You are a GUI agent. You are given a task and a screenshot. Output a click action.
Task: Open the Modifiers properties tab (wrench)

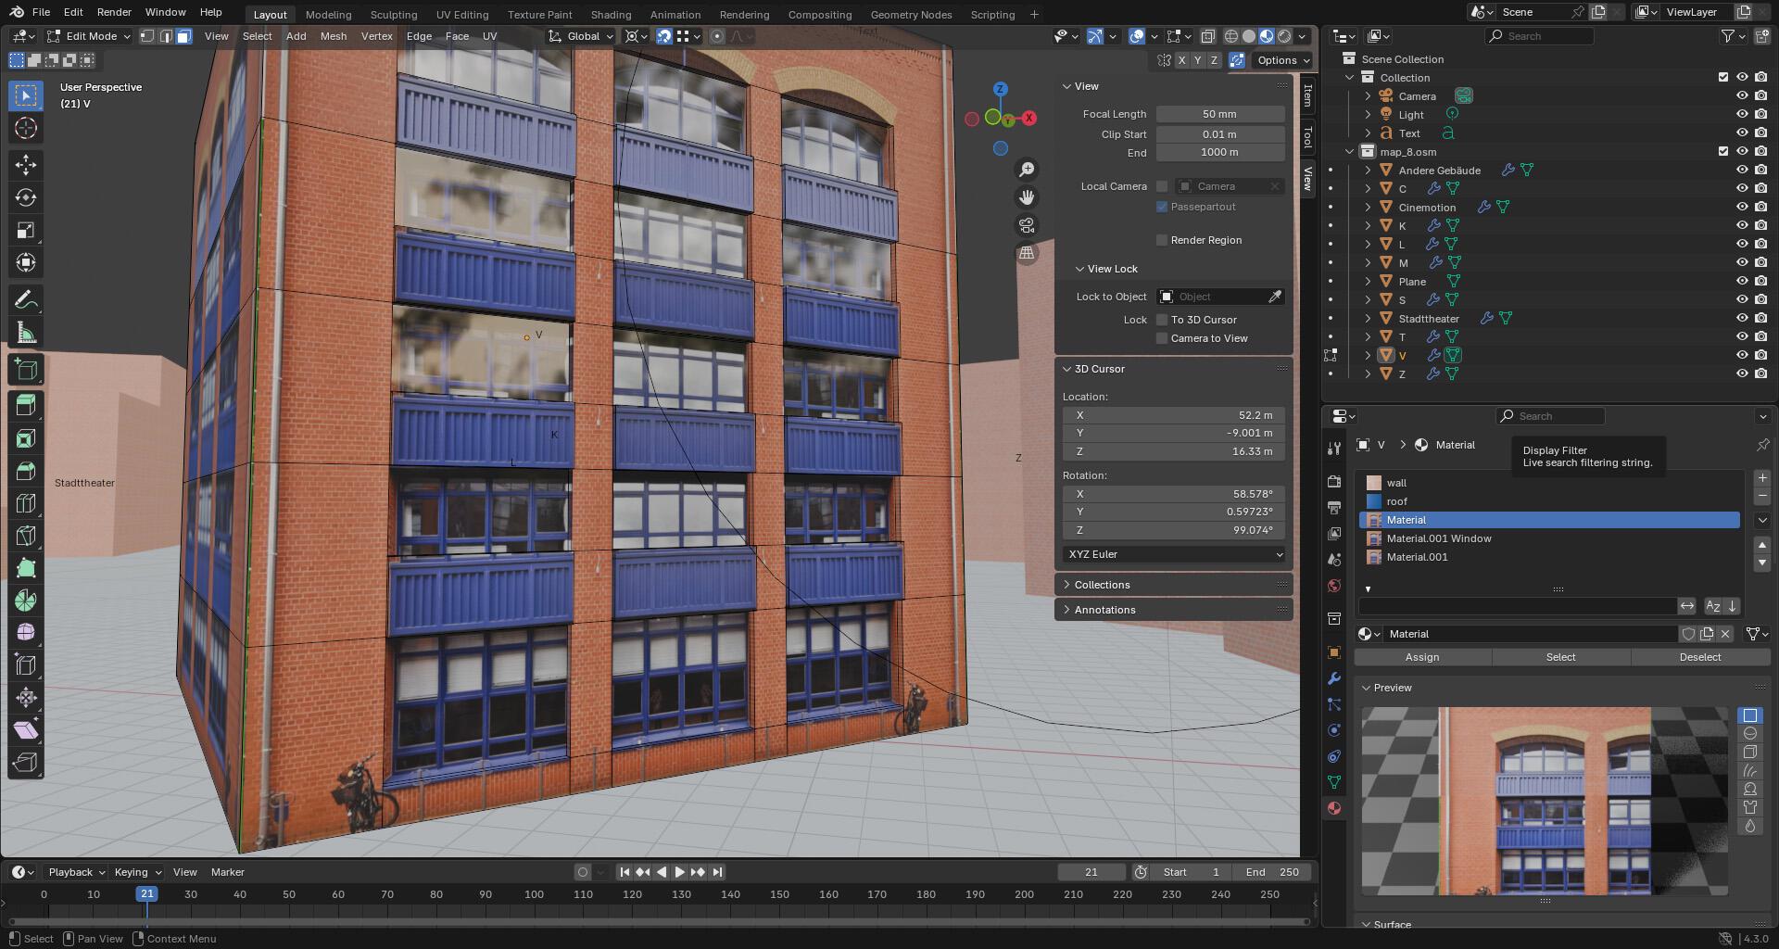point(1334,678)
